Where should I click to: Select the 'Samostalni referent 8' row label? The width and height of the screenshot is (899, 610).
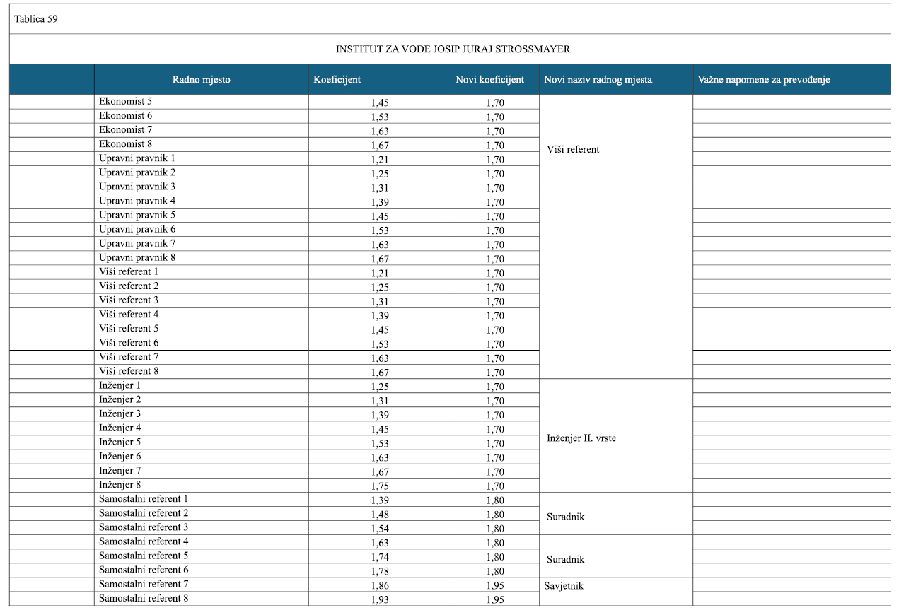pyautogui.click(x=144, y=598)
